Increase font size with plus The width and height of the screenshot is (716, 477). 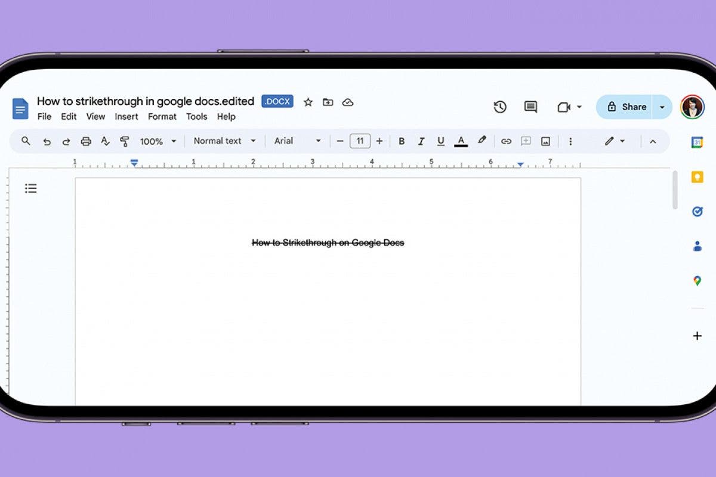[379, 141]
